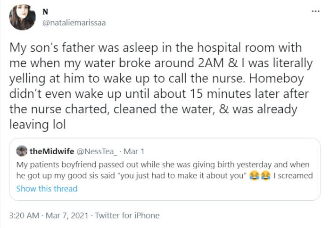Open theMidwife's profile name link
The width and height of the screenshot is (330, 228).
[50, 151]
